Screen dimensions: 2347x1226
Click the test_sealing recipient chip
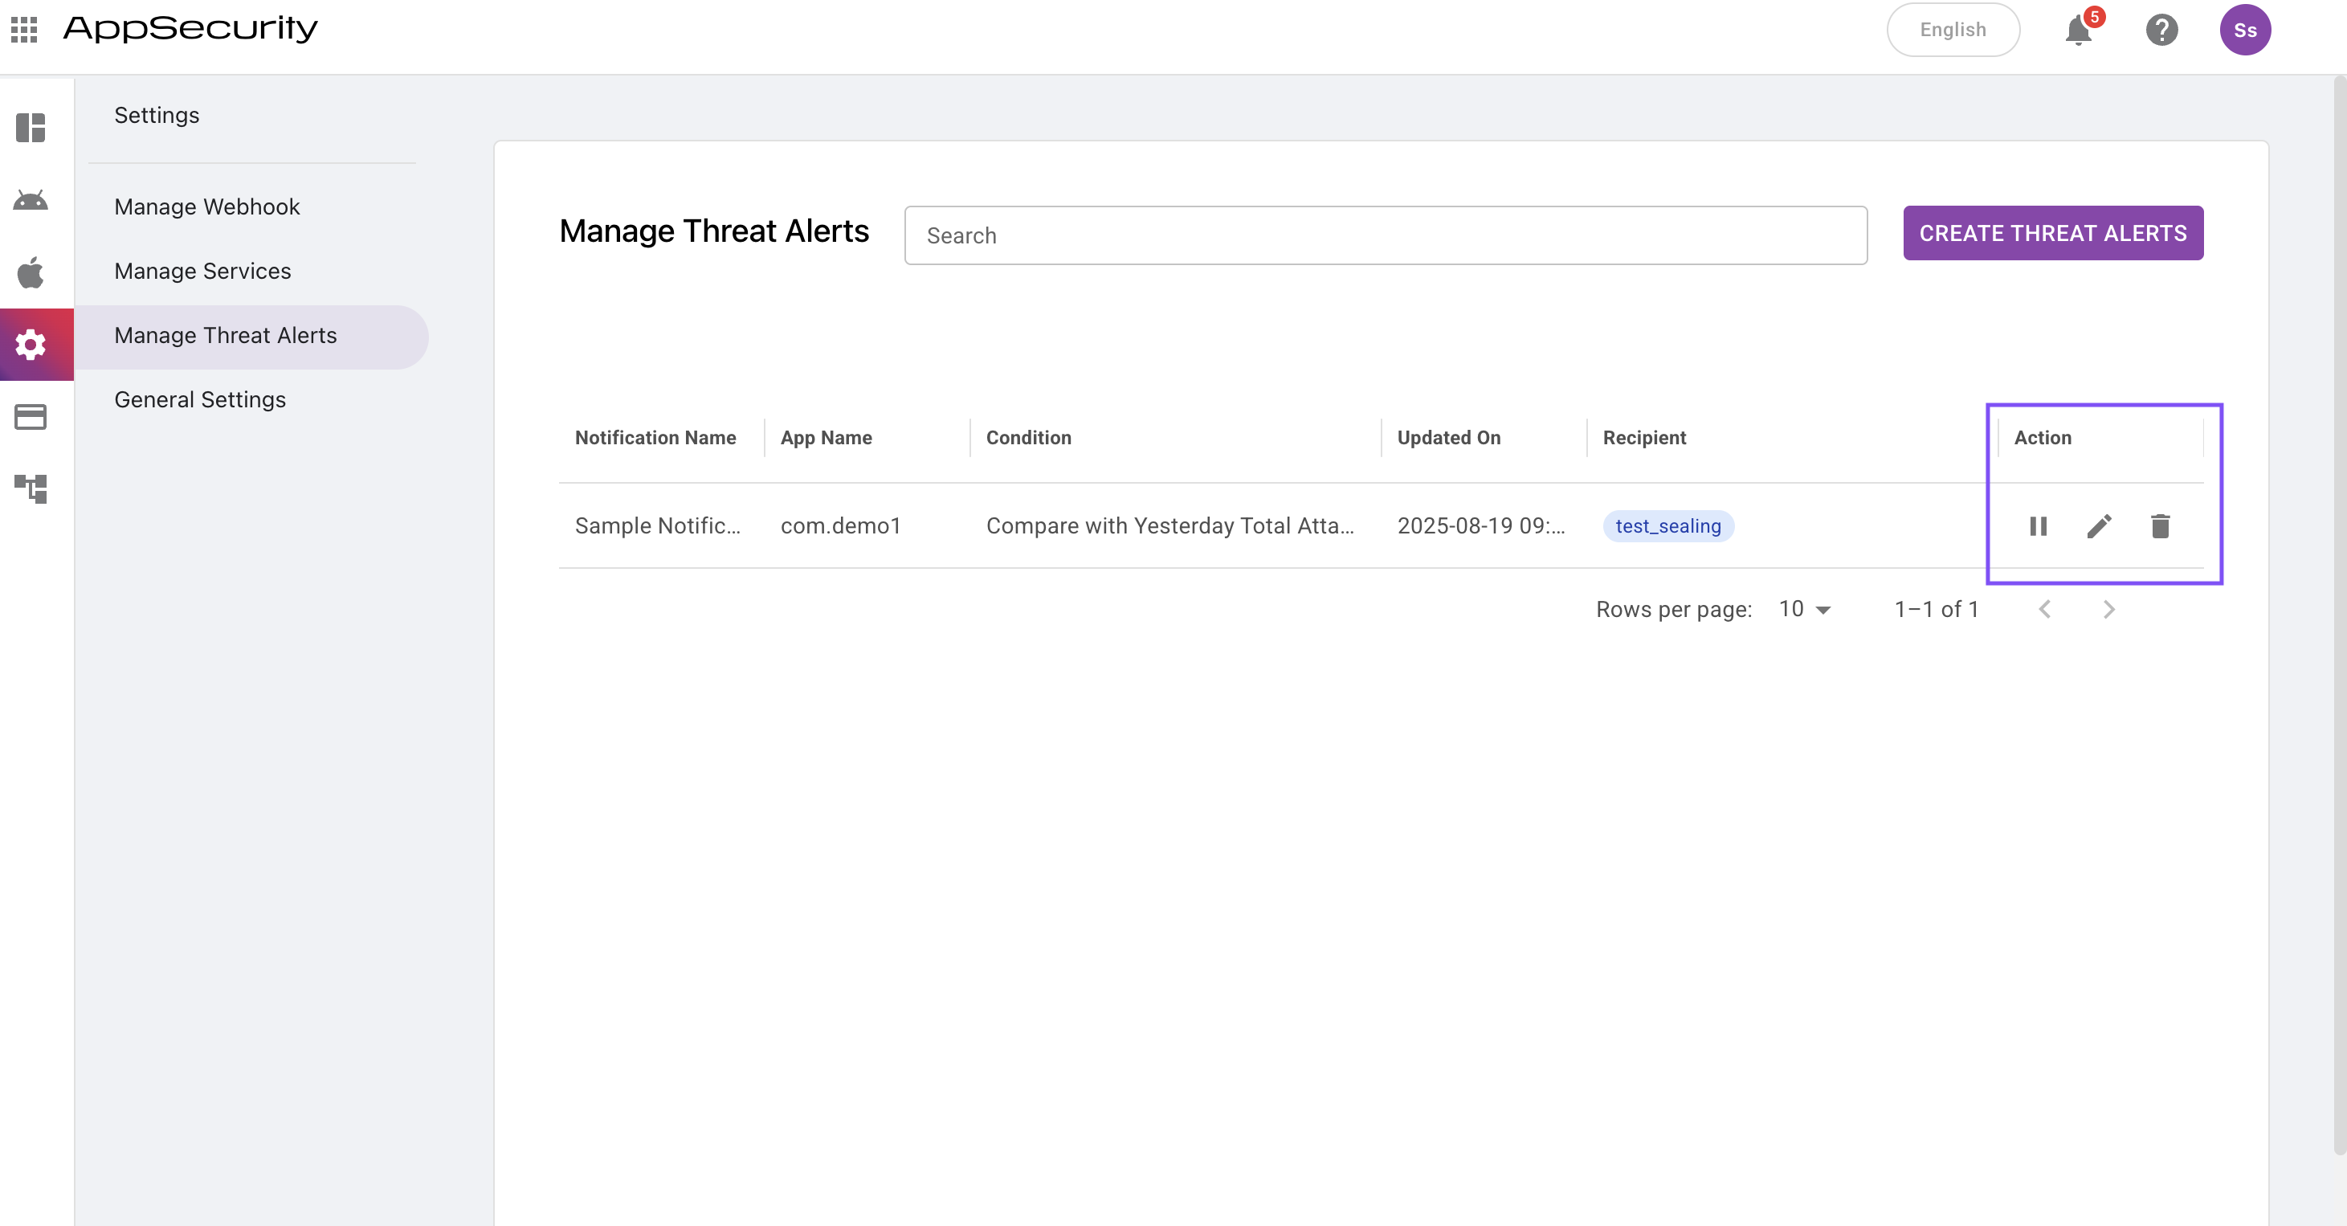tap(1667, 526)
